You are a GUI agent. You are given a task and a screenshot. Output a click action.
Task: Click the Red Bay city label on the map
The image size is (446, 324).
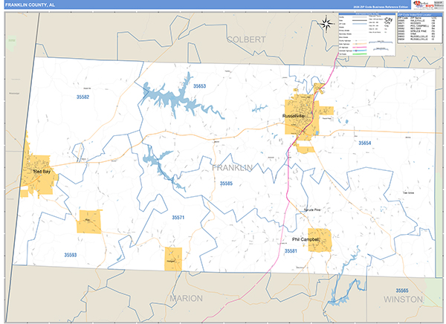click(42, 172)
